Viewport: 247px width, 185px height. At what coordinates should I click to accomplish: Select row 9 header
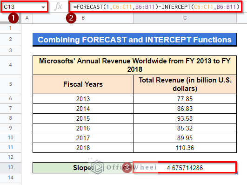coord(10,128)
